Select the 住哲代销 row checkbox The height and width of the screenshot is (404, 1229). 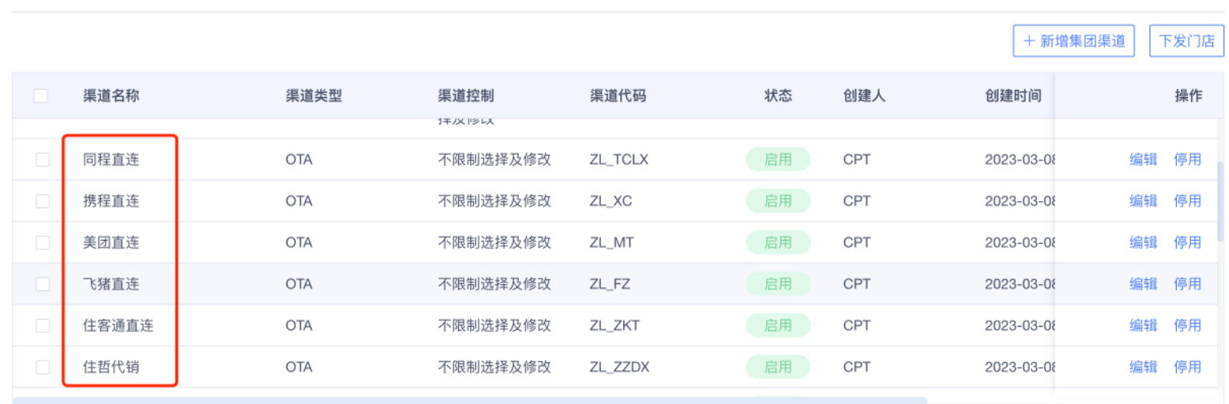[x=43, y=367]
